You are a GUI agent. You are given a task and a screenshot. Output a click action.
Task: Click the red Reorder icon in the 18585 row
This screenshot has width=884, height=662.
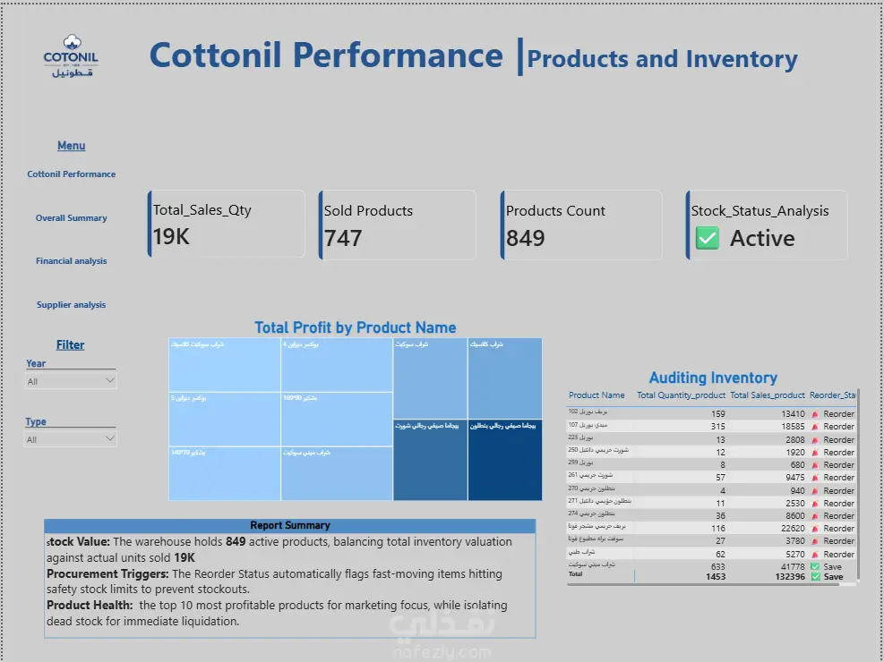coord(815,427)
